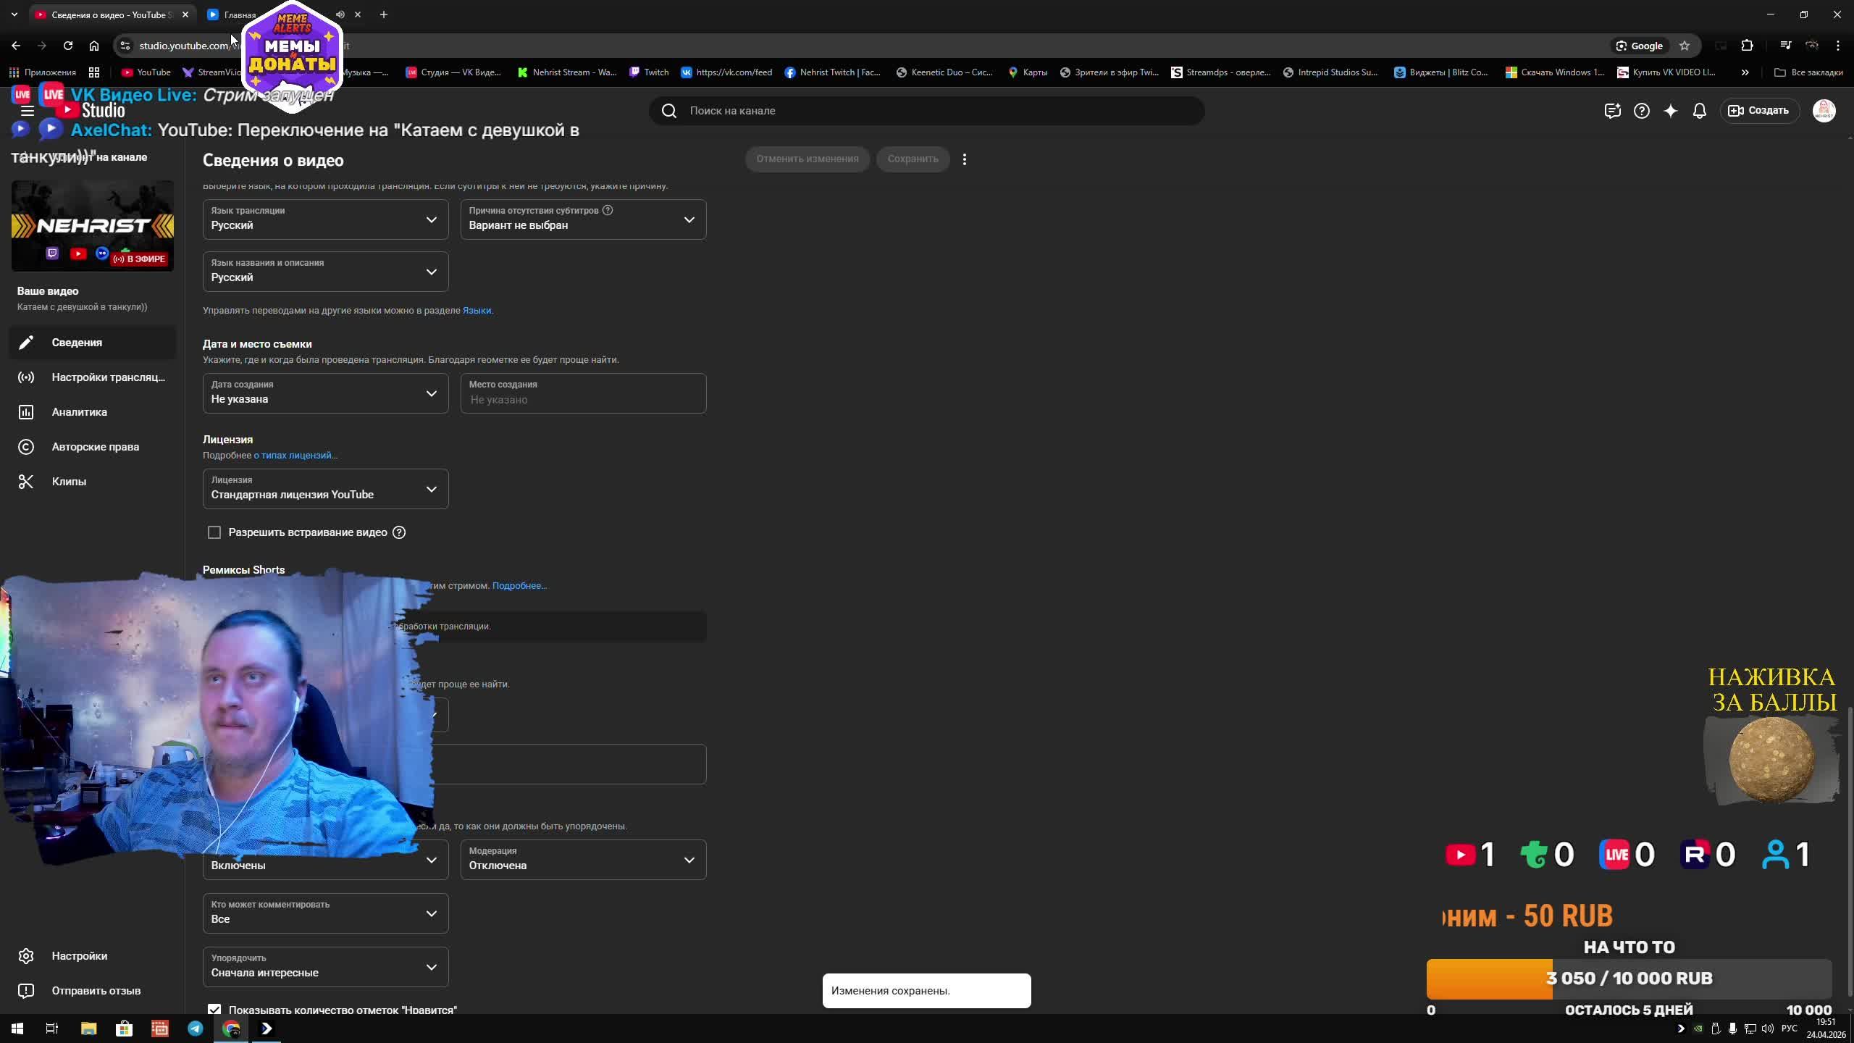Open the notifications bell in the Studio header
The width and height of the screenshot is (1854, 1043).
pos(1699,111)
